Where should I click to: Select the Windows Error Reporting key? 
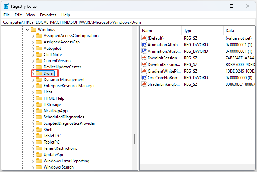click(x=67, y=161)
